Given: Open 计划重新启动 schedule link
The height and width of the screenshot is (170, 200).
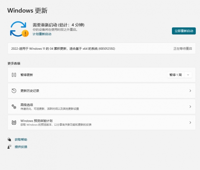Looking at the screenshot, I should tap(42, 34).
